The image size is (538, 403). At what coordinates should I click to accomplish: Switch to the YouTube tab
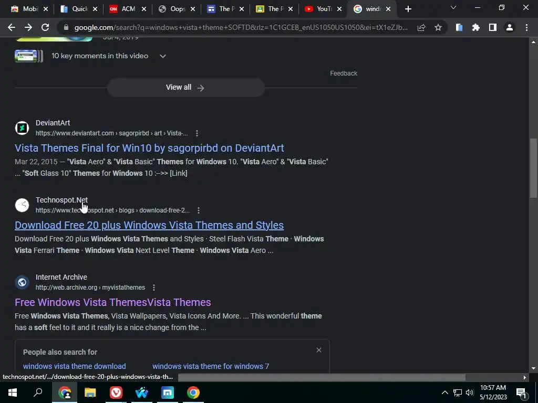click(x=324, y=9)
